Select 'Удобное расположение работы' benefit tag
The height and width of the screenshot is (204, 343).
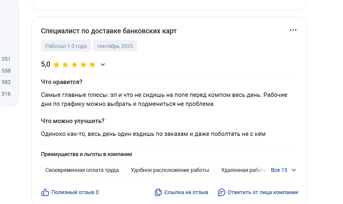pos(170,170)
